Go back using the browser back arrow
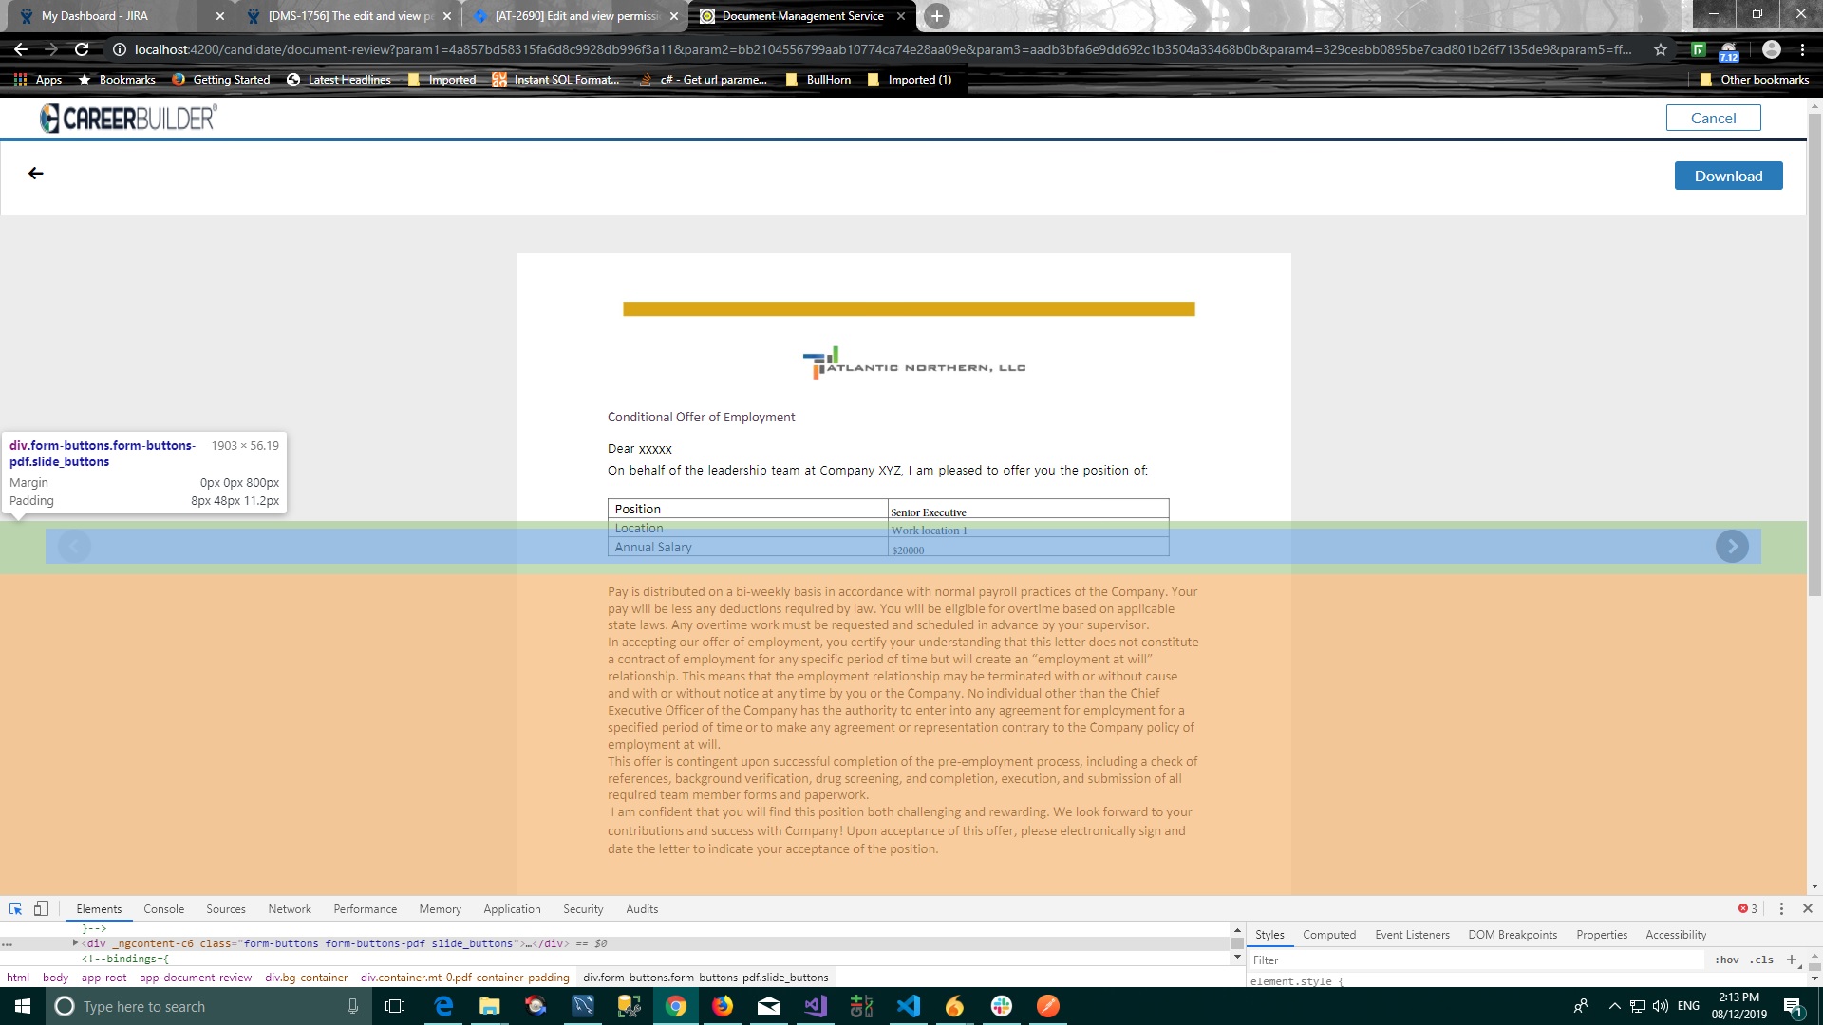 [x=21, y=49]
